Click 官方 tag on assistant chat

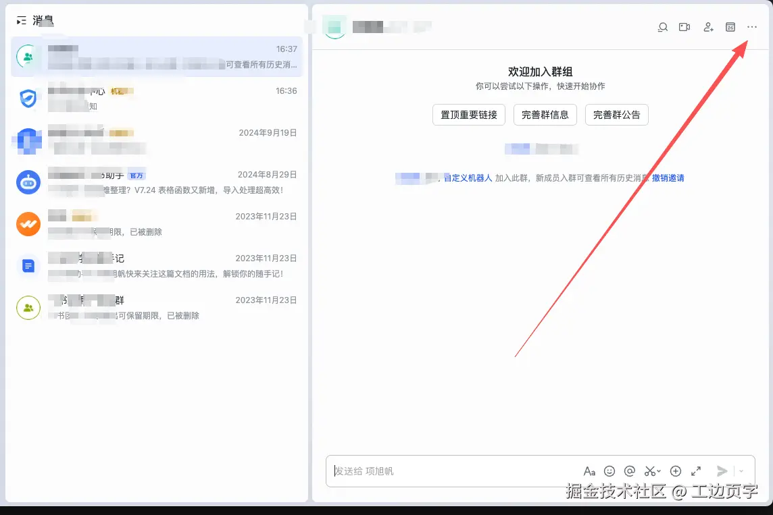(136, 175)
